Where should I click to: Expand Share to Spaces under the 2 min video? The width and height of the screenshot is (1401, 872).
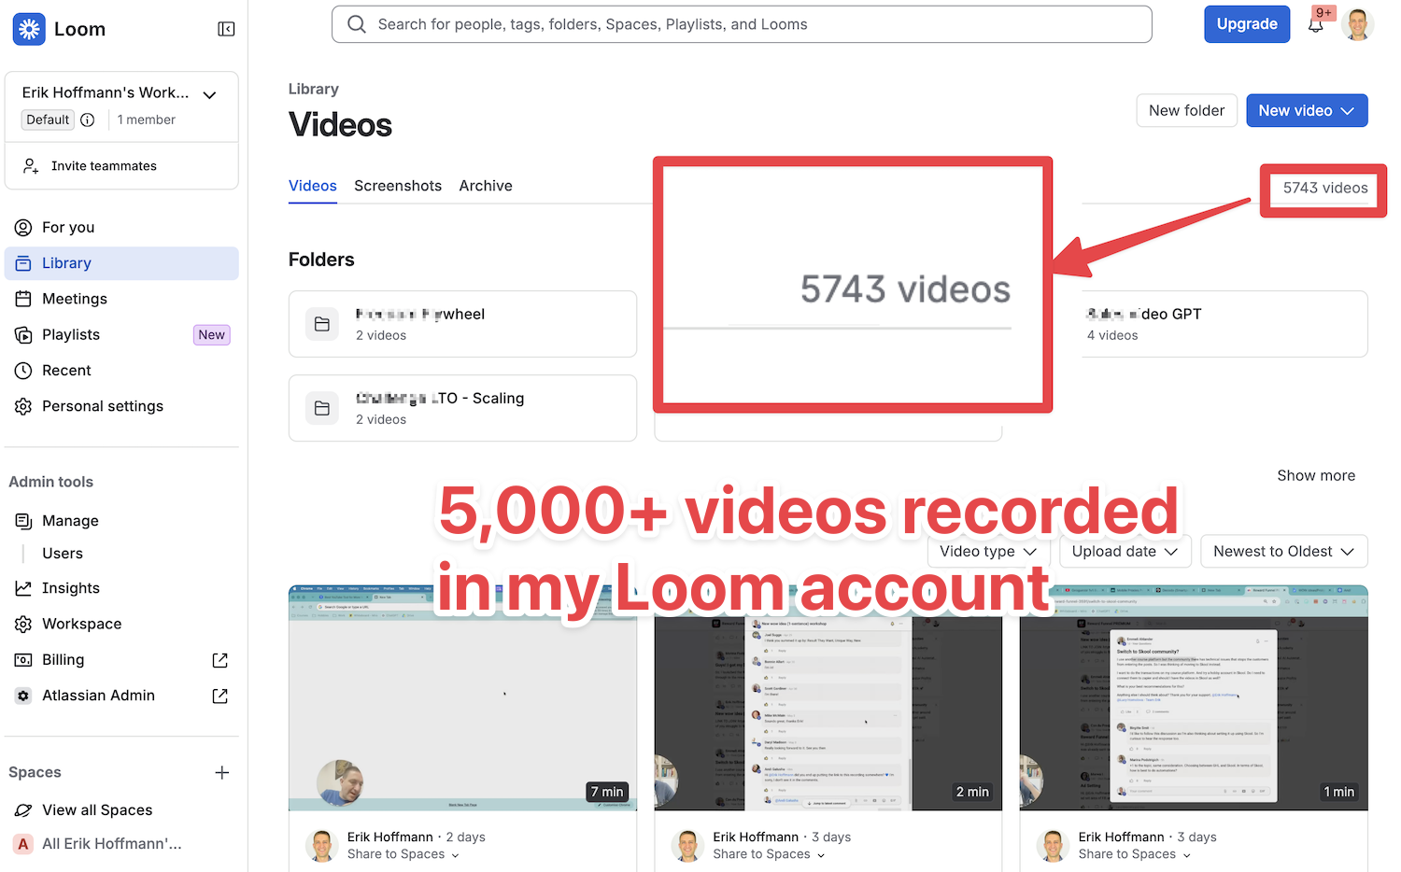pos(769,854)
